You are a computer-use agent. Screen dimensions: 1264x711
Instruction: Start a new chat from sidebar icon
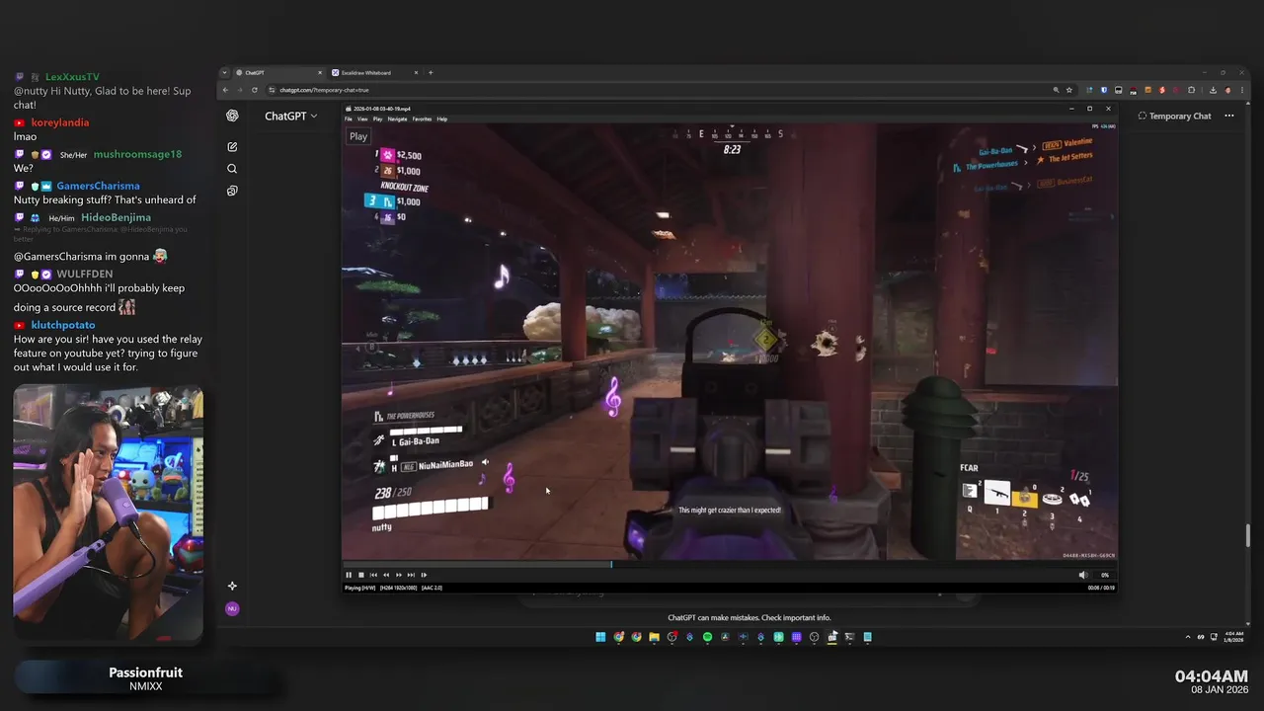[232, 146]
